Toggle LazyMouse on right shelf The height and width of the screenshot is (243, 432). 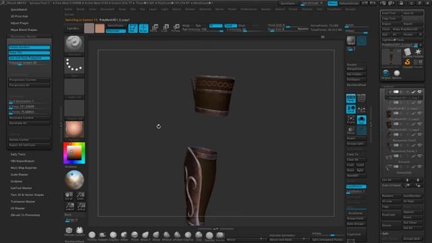(356, 186)
